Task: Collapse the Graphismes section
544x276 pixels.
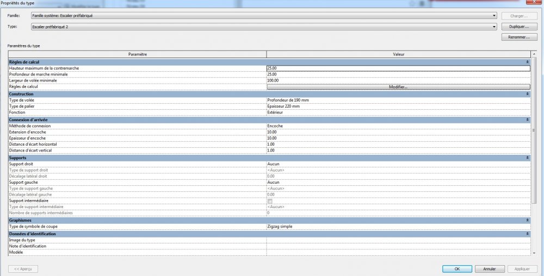Action: point(527,220)
